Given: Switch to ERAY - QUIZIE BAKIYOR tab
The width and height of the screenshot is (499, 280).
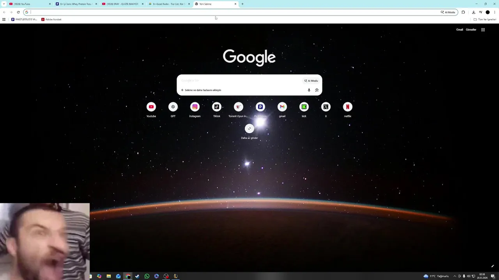Looking at the screenshot, I should (122, 4).
